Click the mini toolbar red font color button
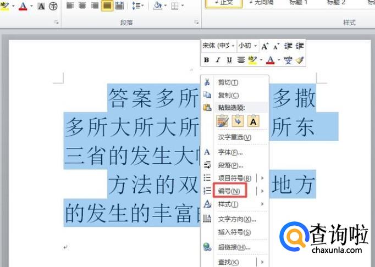Viewport: 375px width, 267px height. pyautogui.click(x=269, y=60)
